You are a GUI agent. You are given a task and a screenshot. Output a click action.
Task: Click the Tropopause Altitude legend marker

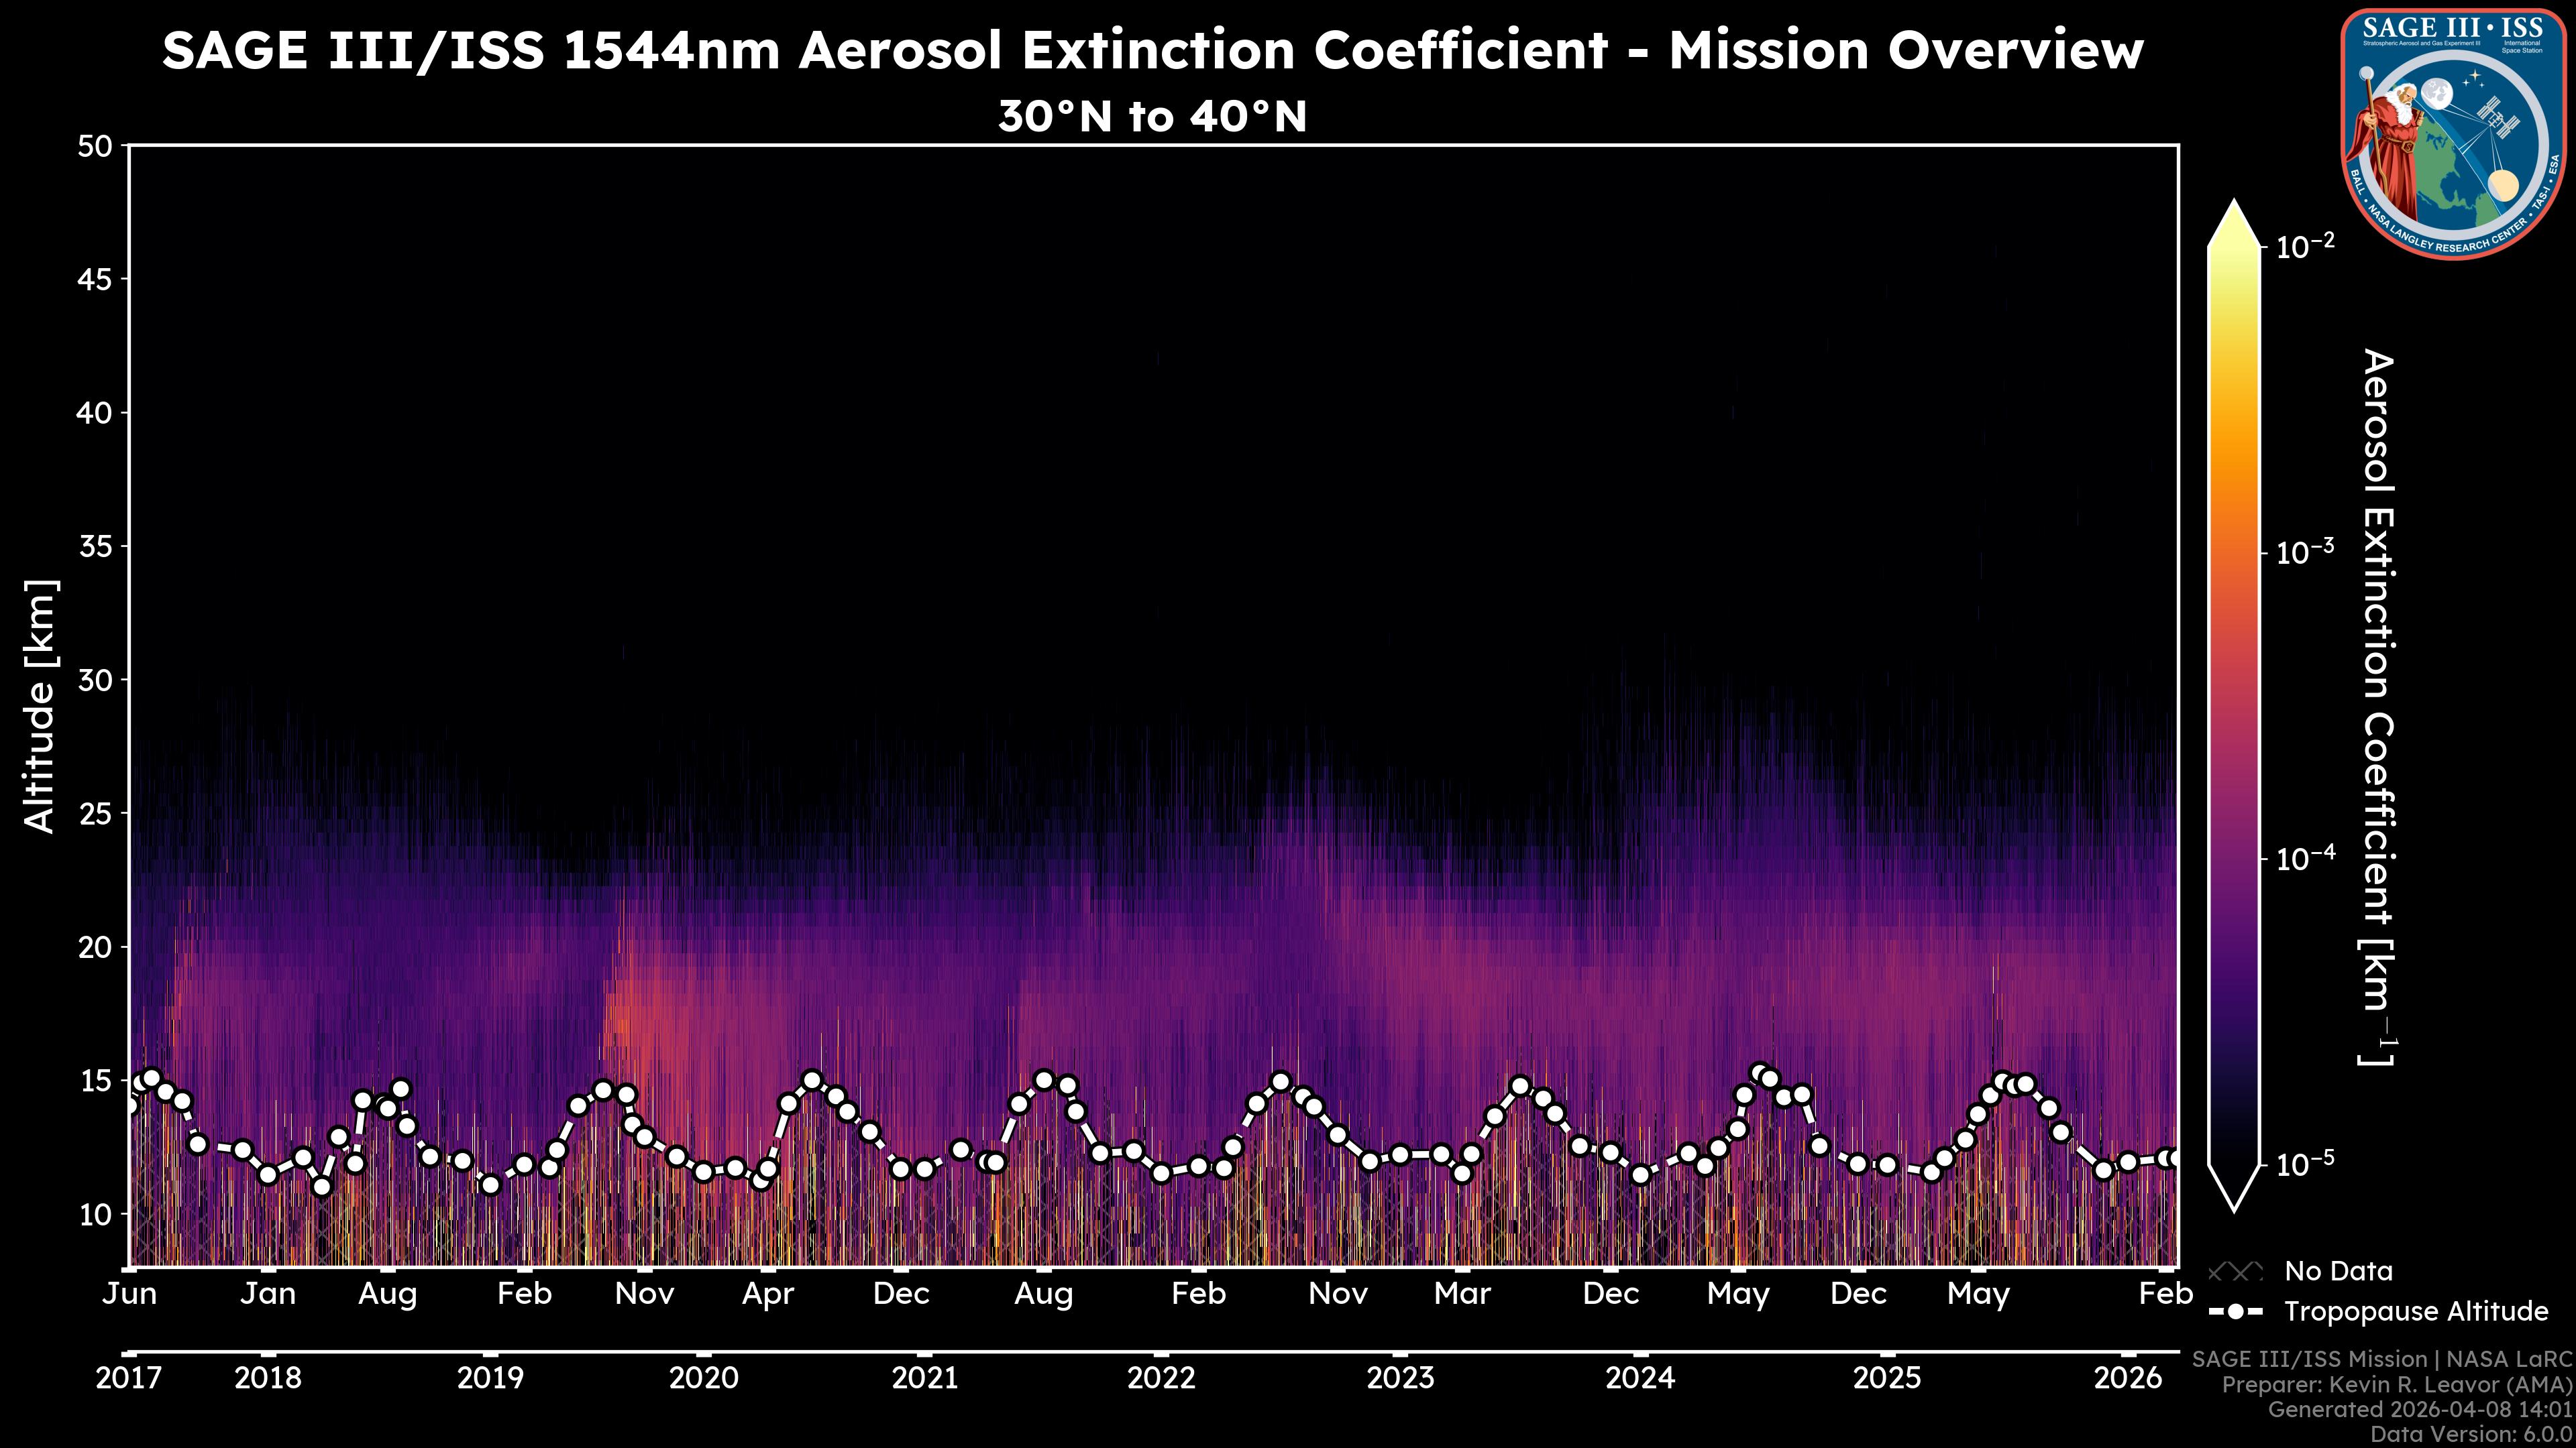coord(2235,1311)
